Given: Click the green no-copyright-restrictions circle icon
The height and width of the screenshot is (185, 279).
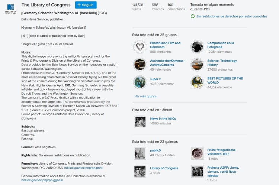Looking at the screenshot, I should click(x=192, y=16).
